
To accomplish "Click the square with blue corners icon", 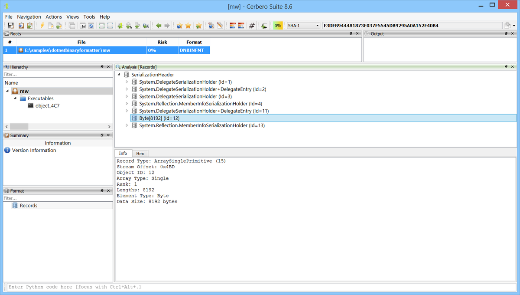I will [110, 26].
